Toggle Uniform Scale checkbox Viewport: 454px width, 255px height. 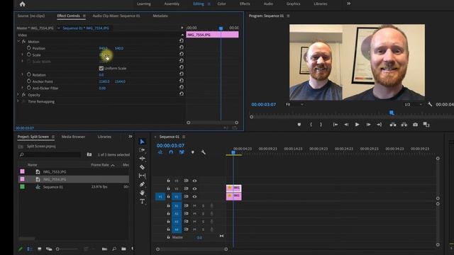(101, 68)
